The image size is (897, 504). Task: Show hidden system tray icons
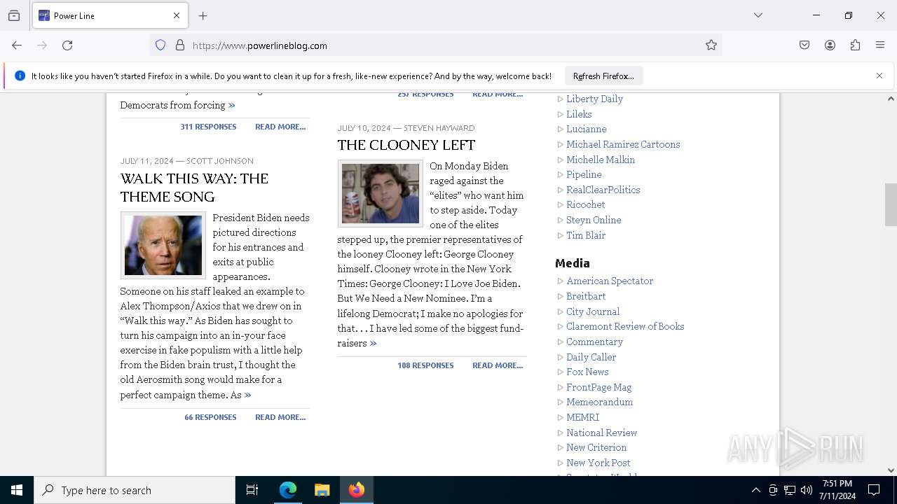coord(755,490)
